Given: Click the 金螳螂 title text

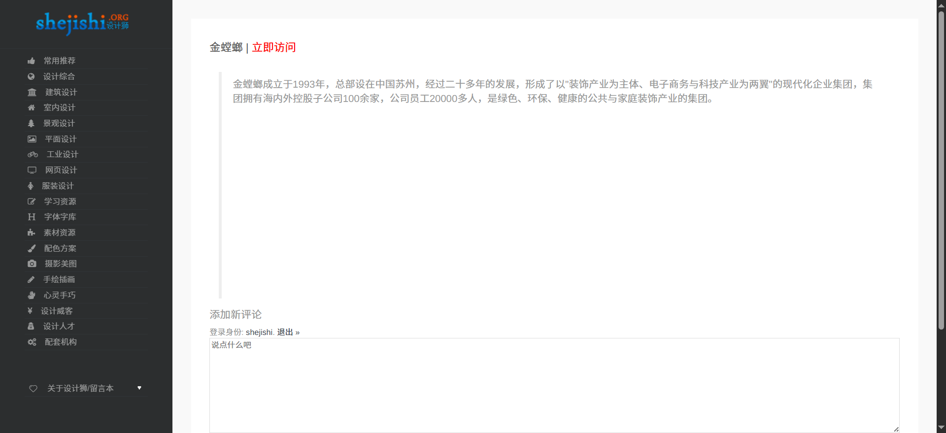Looking at the screenshot, I should (226, 47).
